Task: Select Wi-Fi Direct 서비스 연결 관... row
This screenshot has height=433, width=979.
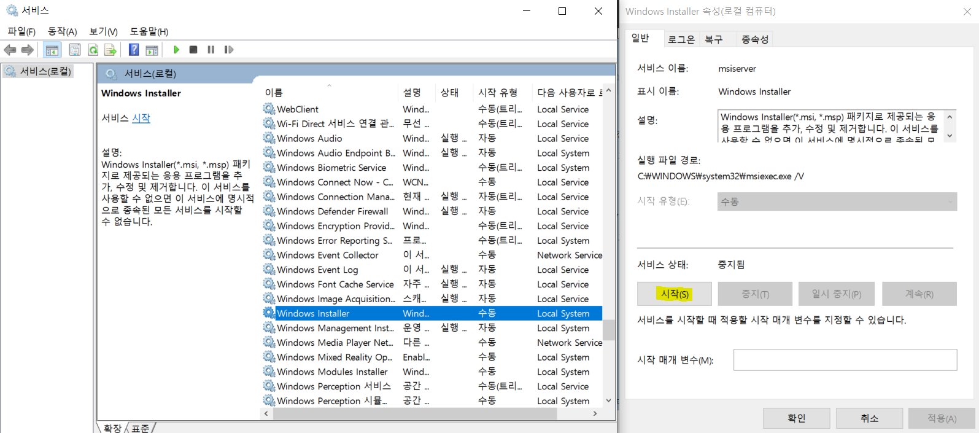Action: (x=432, y=123)
